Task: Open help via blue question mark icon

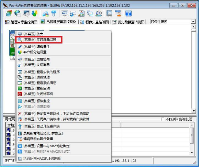Action: click(128, 14)
